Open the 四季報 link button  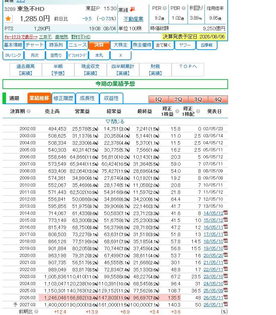pyautogui.click(x=207, y=45)
